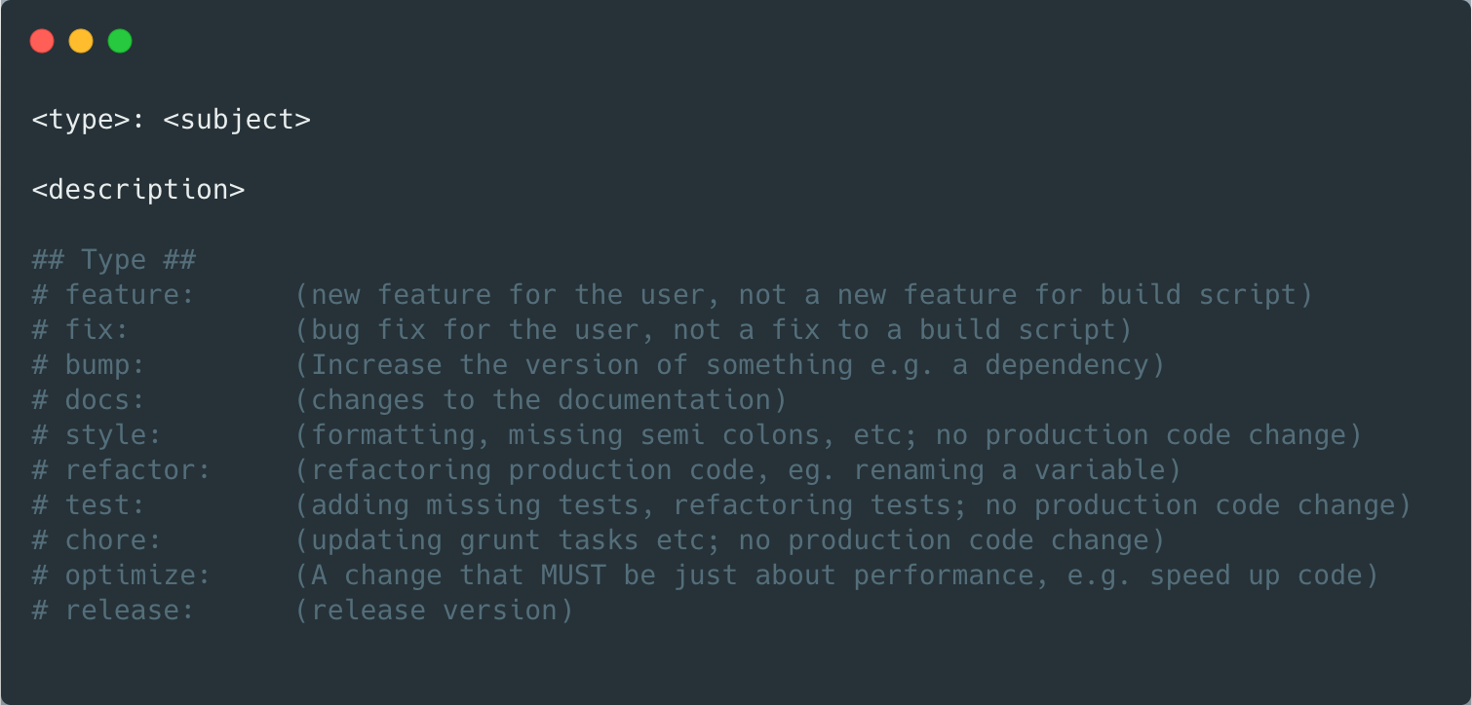The height and width of the screenshot is (705, 1472).
Task: Click the '## Type ##' heading comment
Action: pos(114,260)
